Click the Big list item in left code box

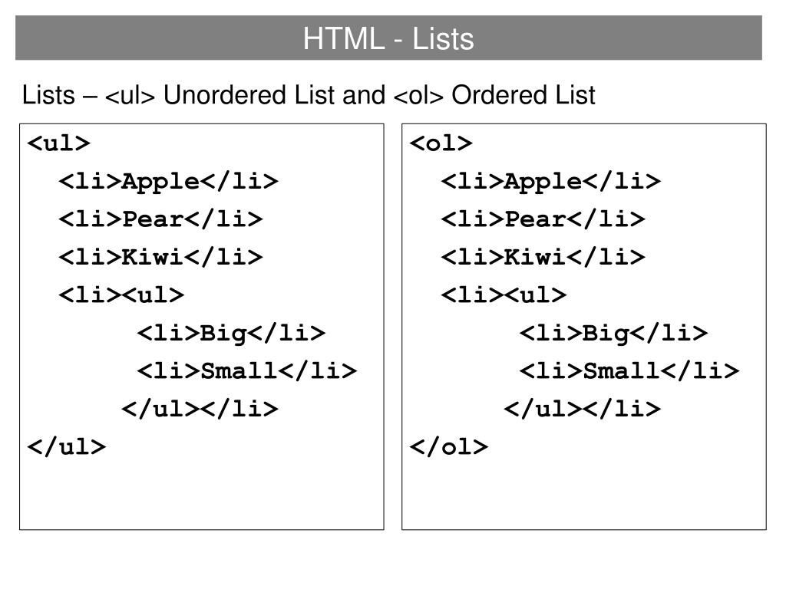click(231, 334)
